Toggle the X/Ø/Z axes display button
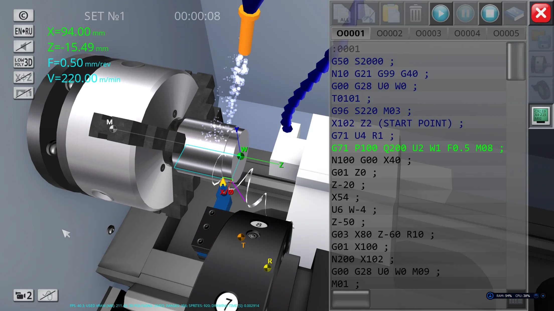Screen dimensions: 554x311 (24, 78)
